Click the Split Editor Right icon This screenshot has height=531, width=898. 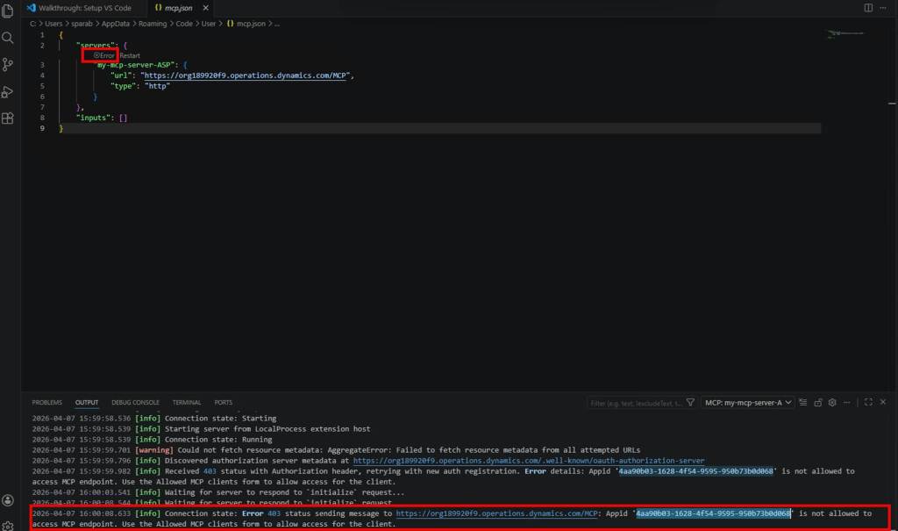coord(868,8)
